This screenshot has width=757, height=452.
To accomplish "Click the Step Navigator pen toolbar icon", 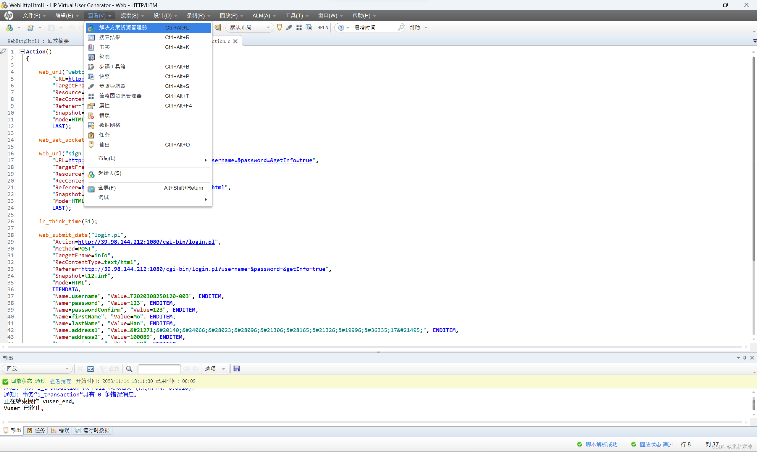I will click(289, 28).
